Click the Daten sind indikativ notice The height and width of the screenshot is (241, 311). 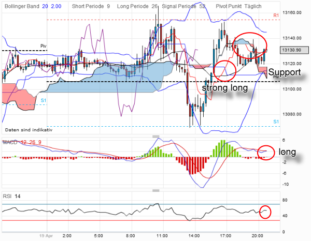[29, 130]
